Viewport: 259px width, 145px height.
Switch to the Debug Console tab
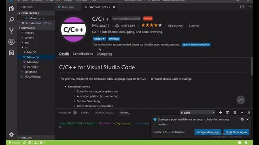(104, 113)
